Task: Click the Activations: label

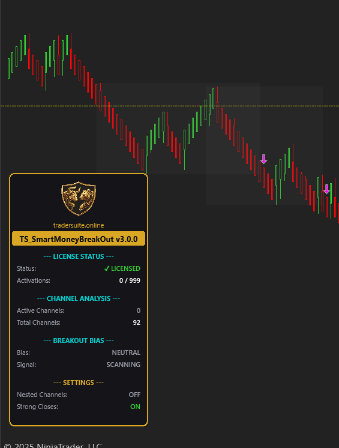Action: click(x=34, y=280)
